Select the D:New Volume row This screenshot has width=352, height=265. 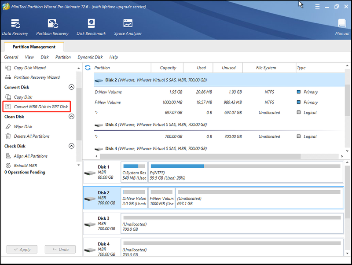click(x=219, y=92)
